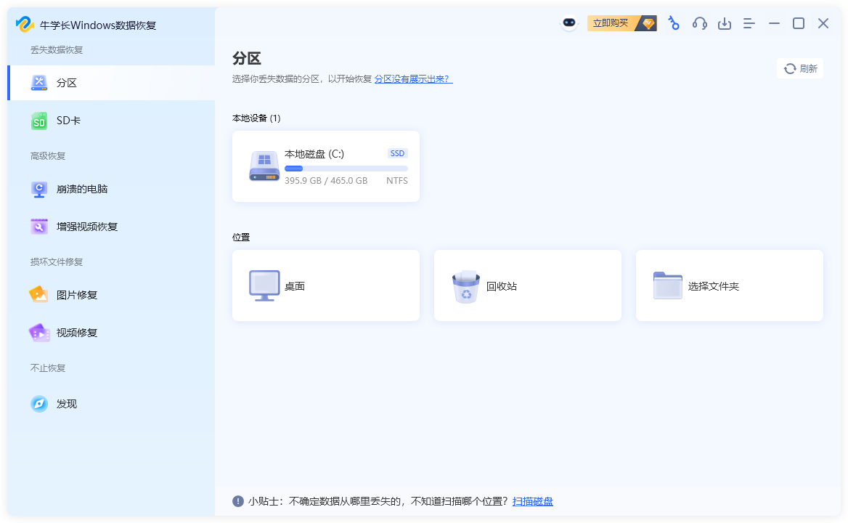This screenshot has height=523, width=848.
Task: Click the folder icon in 选择文件夹
Action: pyautogui.click(x=667, y=285)
